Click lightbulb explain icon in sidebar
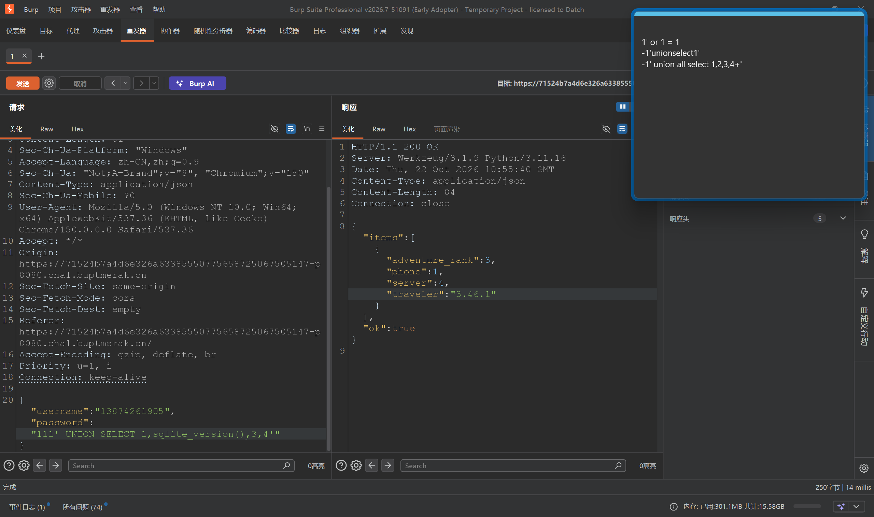 (864, 234)
